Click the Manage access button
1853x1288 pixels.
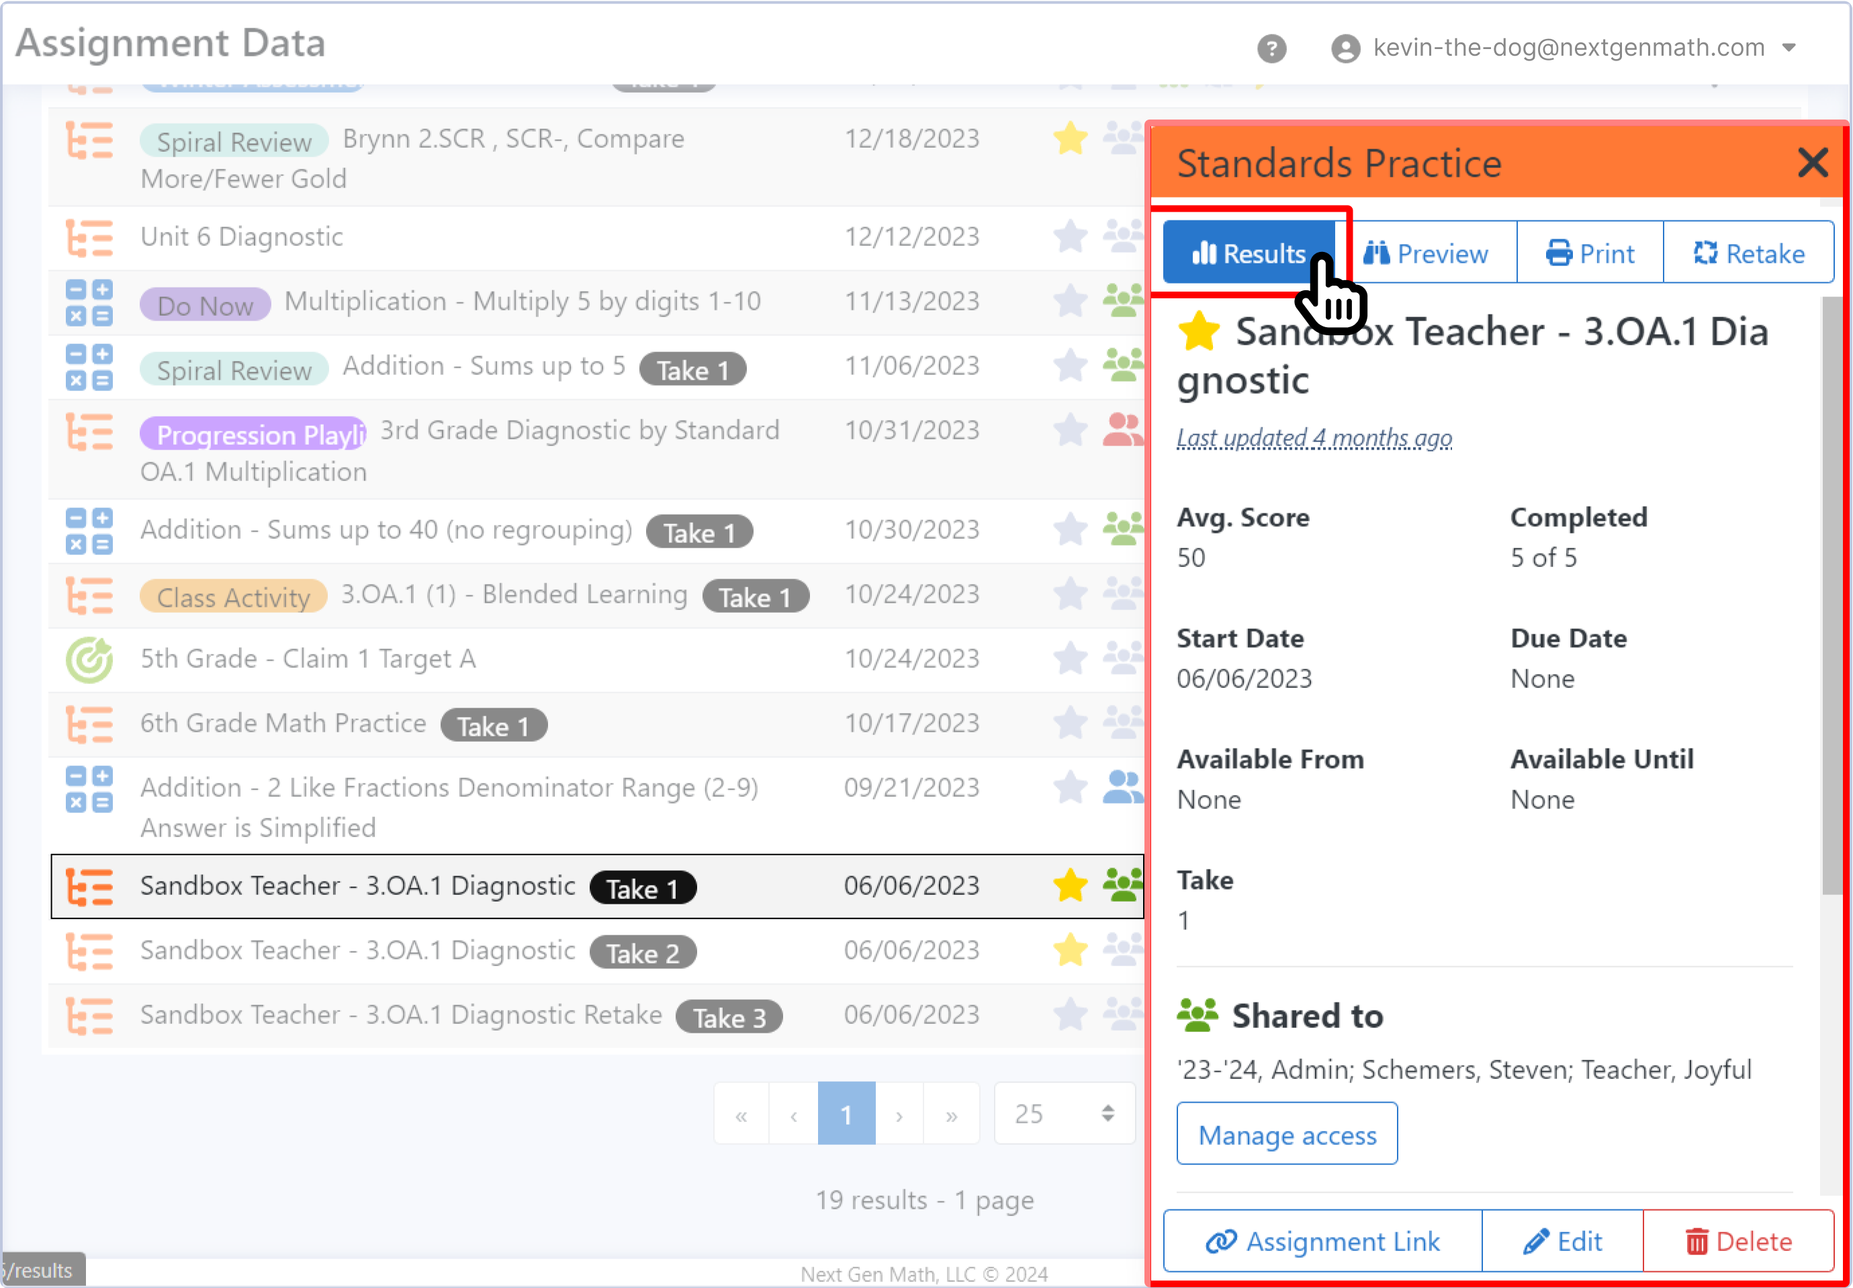pos(1287,1134)
